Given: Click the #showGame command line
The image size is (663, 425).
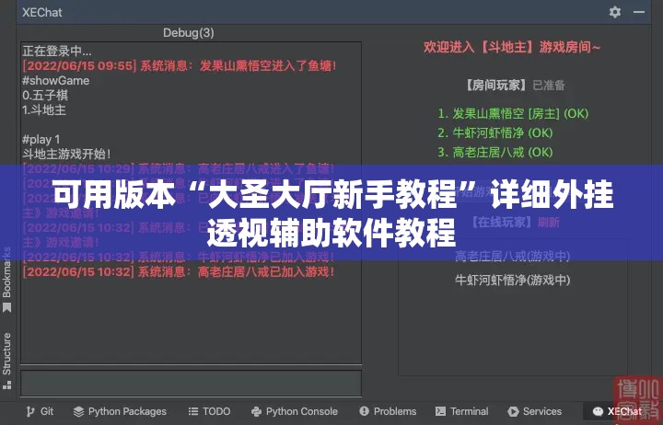Looking at the screenshot, I should pyautogui.click(x=56, y=80).
